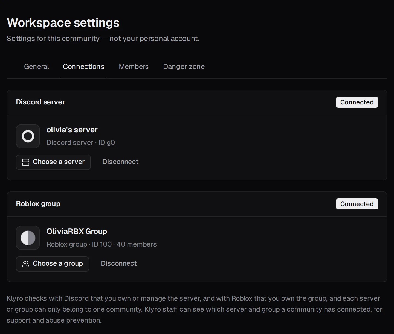This screenshot has width=394, height=334.
Task: Disconnect the Roblox group
Action: coord(119,263)
